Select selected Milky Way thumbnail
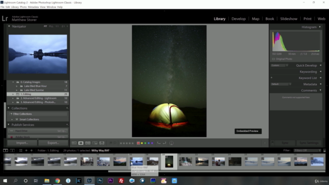329x185 pixels. pyautogui.click(x=169, y=161)
